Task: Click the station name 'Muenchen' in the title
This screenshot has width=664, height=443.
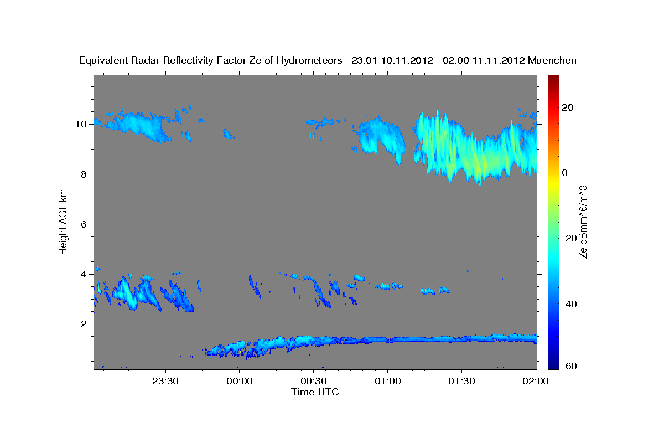Action: (x=553, y=60)
